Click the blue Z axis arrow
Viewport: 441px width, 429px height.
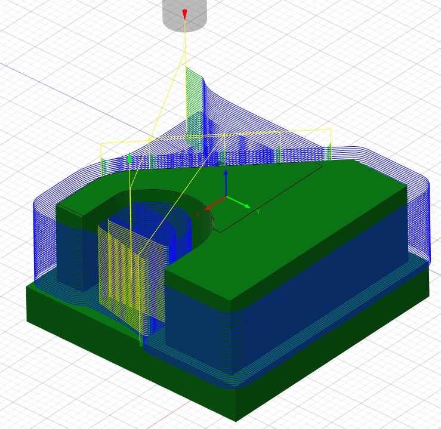click(226, 183)
